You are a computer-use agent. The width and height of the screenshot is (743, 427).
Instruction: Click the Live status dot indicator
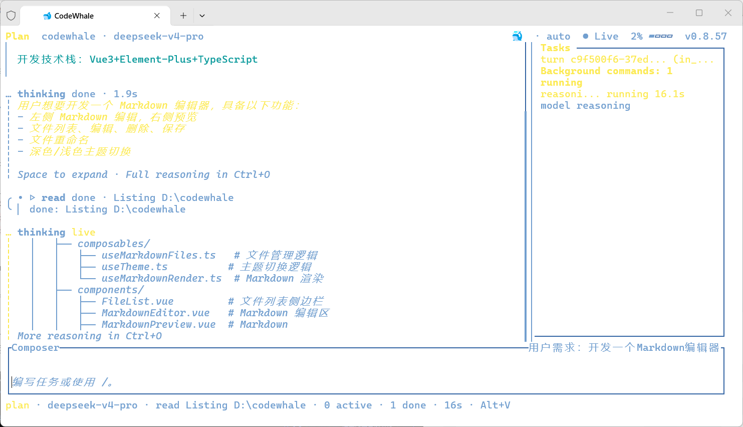click(586, 36)
